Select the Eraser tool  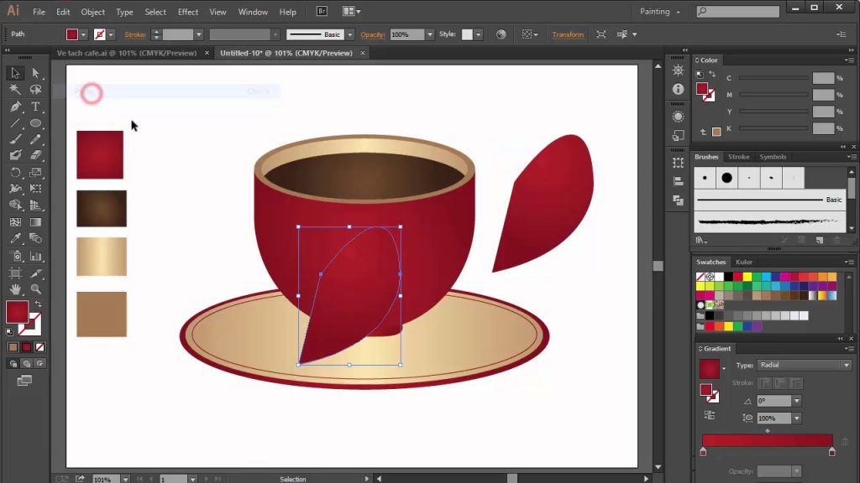(x=35, y=155)
